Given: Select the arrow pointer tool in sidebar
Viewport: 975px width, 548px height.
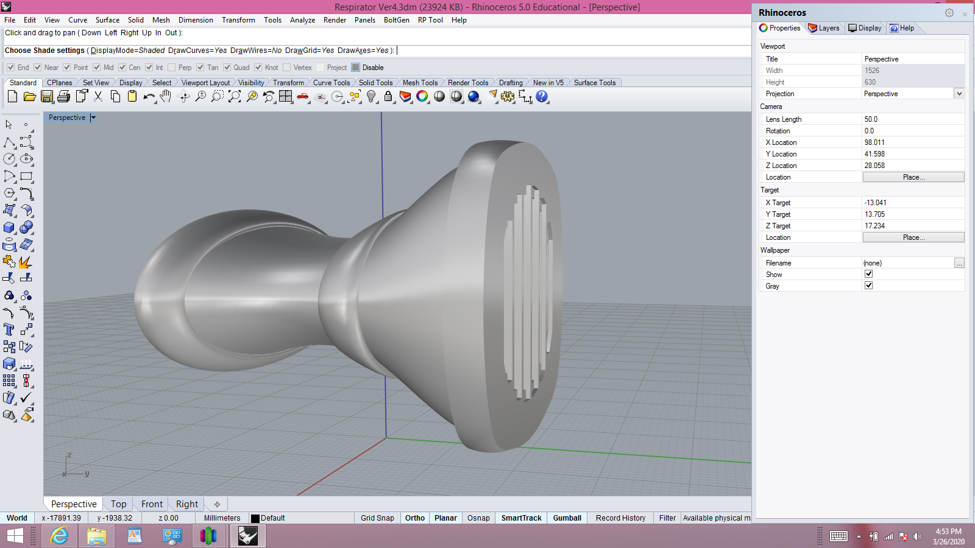Looking at the screenshot, I should (9, 124).
